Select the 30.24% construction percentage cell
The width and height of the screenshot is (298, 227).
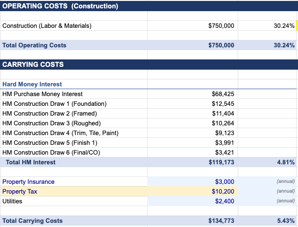(267, 26)
